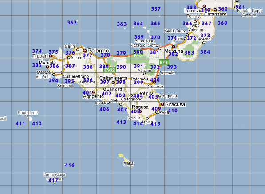The image size is (265, 194).
Task: Select grid cell number 357
Action: 156,9
